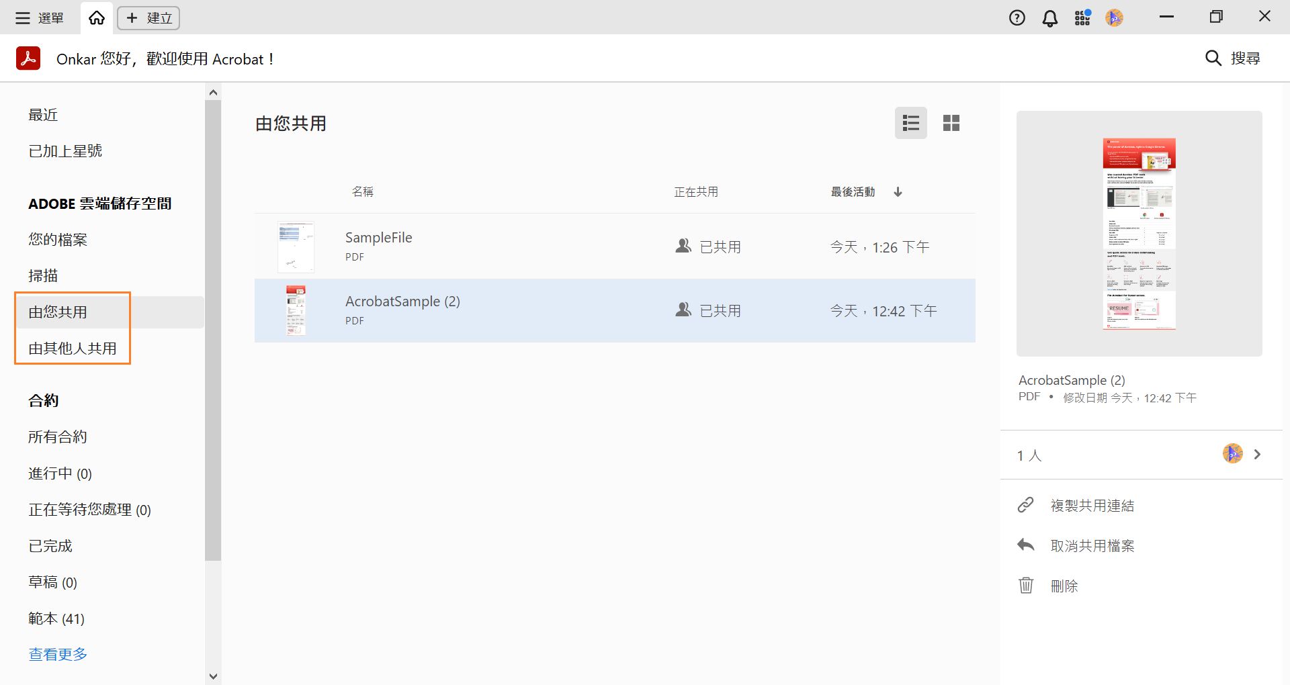The height and width of the screenshot is (685, 1290).
Task: Open 所有合約 in the sidebar
Action: (58, 437)
